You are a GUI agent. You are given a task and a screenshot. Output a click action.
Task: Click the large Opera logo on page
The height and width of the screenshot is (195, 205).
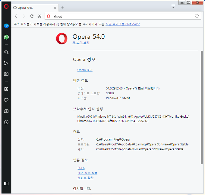pos(62,39)
